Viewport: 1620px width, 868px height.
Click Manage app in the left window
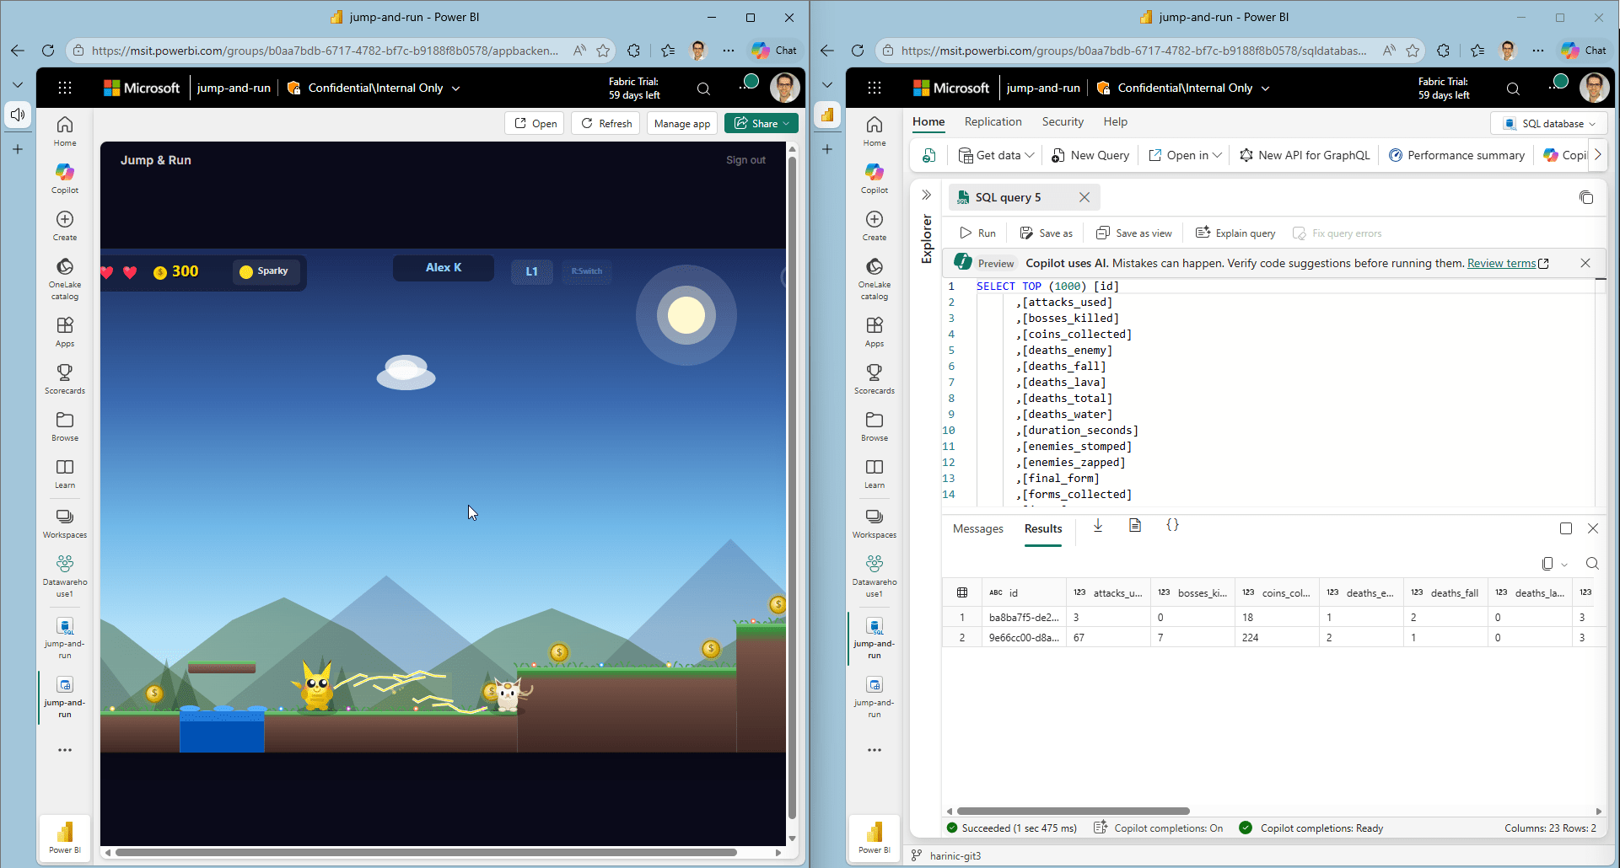click(x=682, y=123)
